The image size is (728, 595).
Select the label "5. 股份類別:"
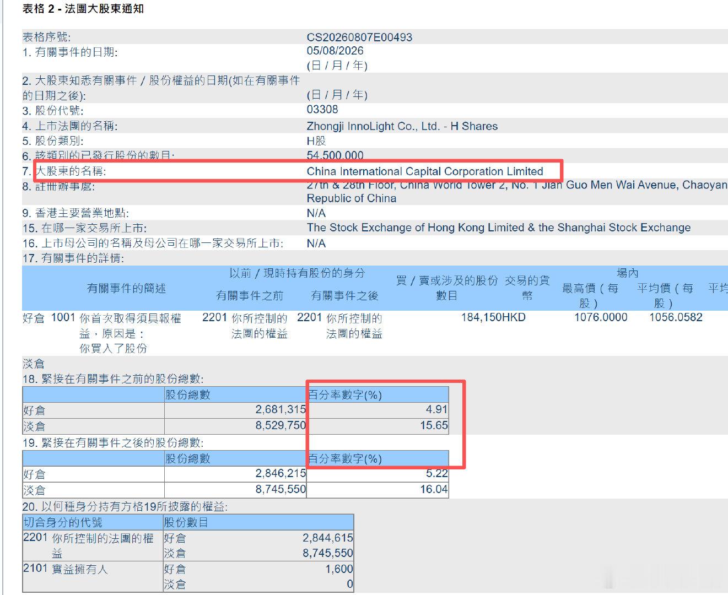[53, 141]
